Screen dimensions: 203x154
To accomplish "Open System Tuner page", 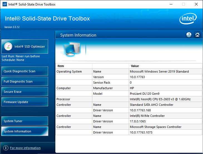I will coord(24,121).
